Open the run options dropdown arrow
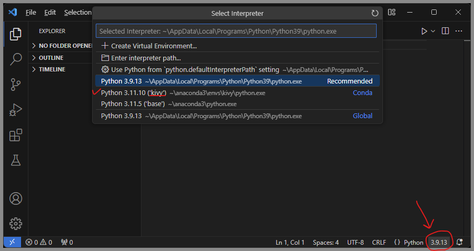Screen dimensions: 474x251 click(x=433, y=31)
